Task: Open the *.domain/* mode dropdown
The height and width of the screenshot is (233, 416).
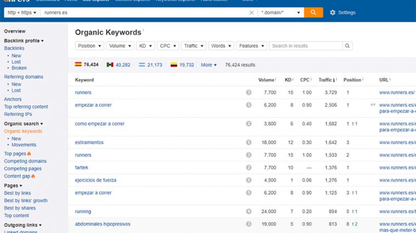Action: pyautogui.click(x=280, y=13)
